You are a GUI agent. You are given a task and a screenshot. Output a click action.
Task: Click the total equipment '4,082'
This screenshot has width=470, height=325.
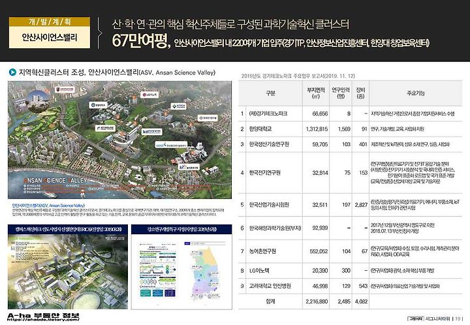[x=361, y=302]
